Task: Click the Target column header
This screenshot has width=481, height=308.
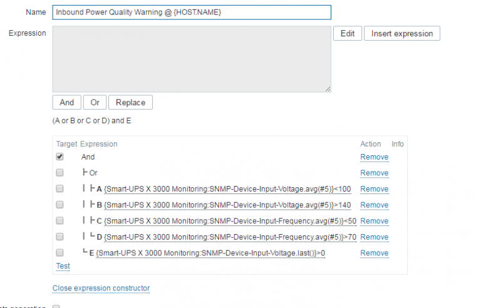Action: pyautogui.click(x=66, y=144)
